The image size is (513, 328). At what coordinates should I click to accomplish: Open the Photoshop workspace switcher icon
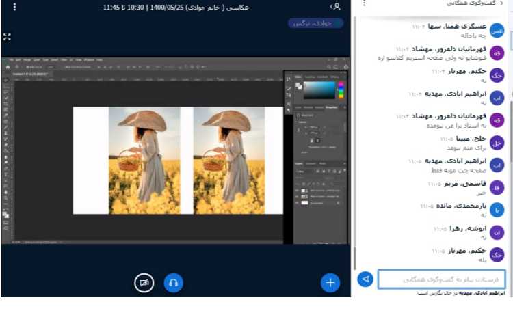pyautogui.click(x=335, y=67)
